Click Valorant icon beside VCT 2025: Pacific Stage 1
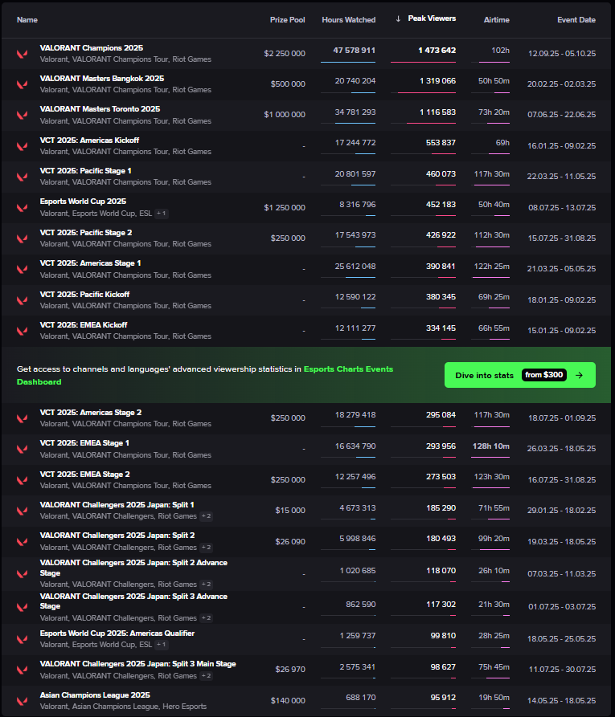Image resolution: width=615 pixels, height=717 pixels. tap(22, 177)
